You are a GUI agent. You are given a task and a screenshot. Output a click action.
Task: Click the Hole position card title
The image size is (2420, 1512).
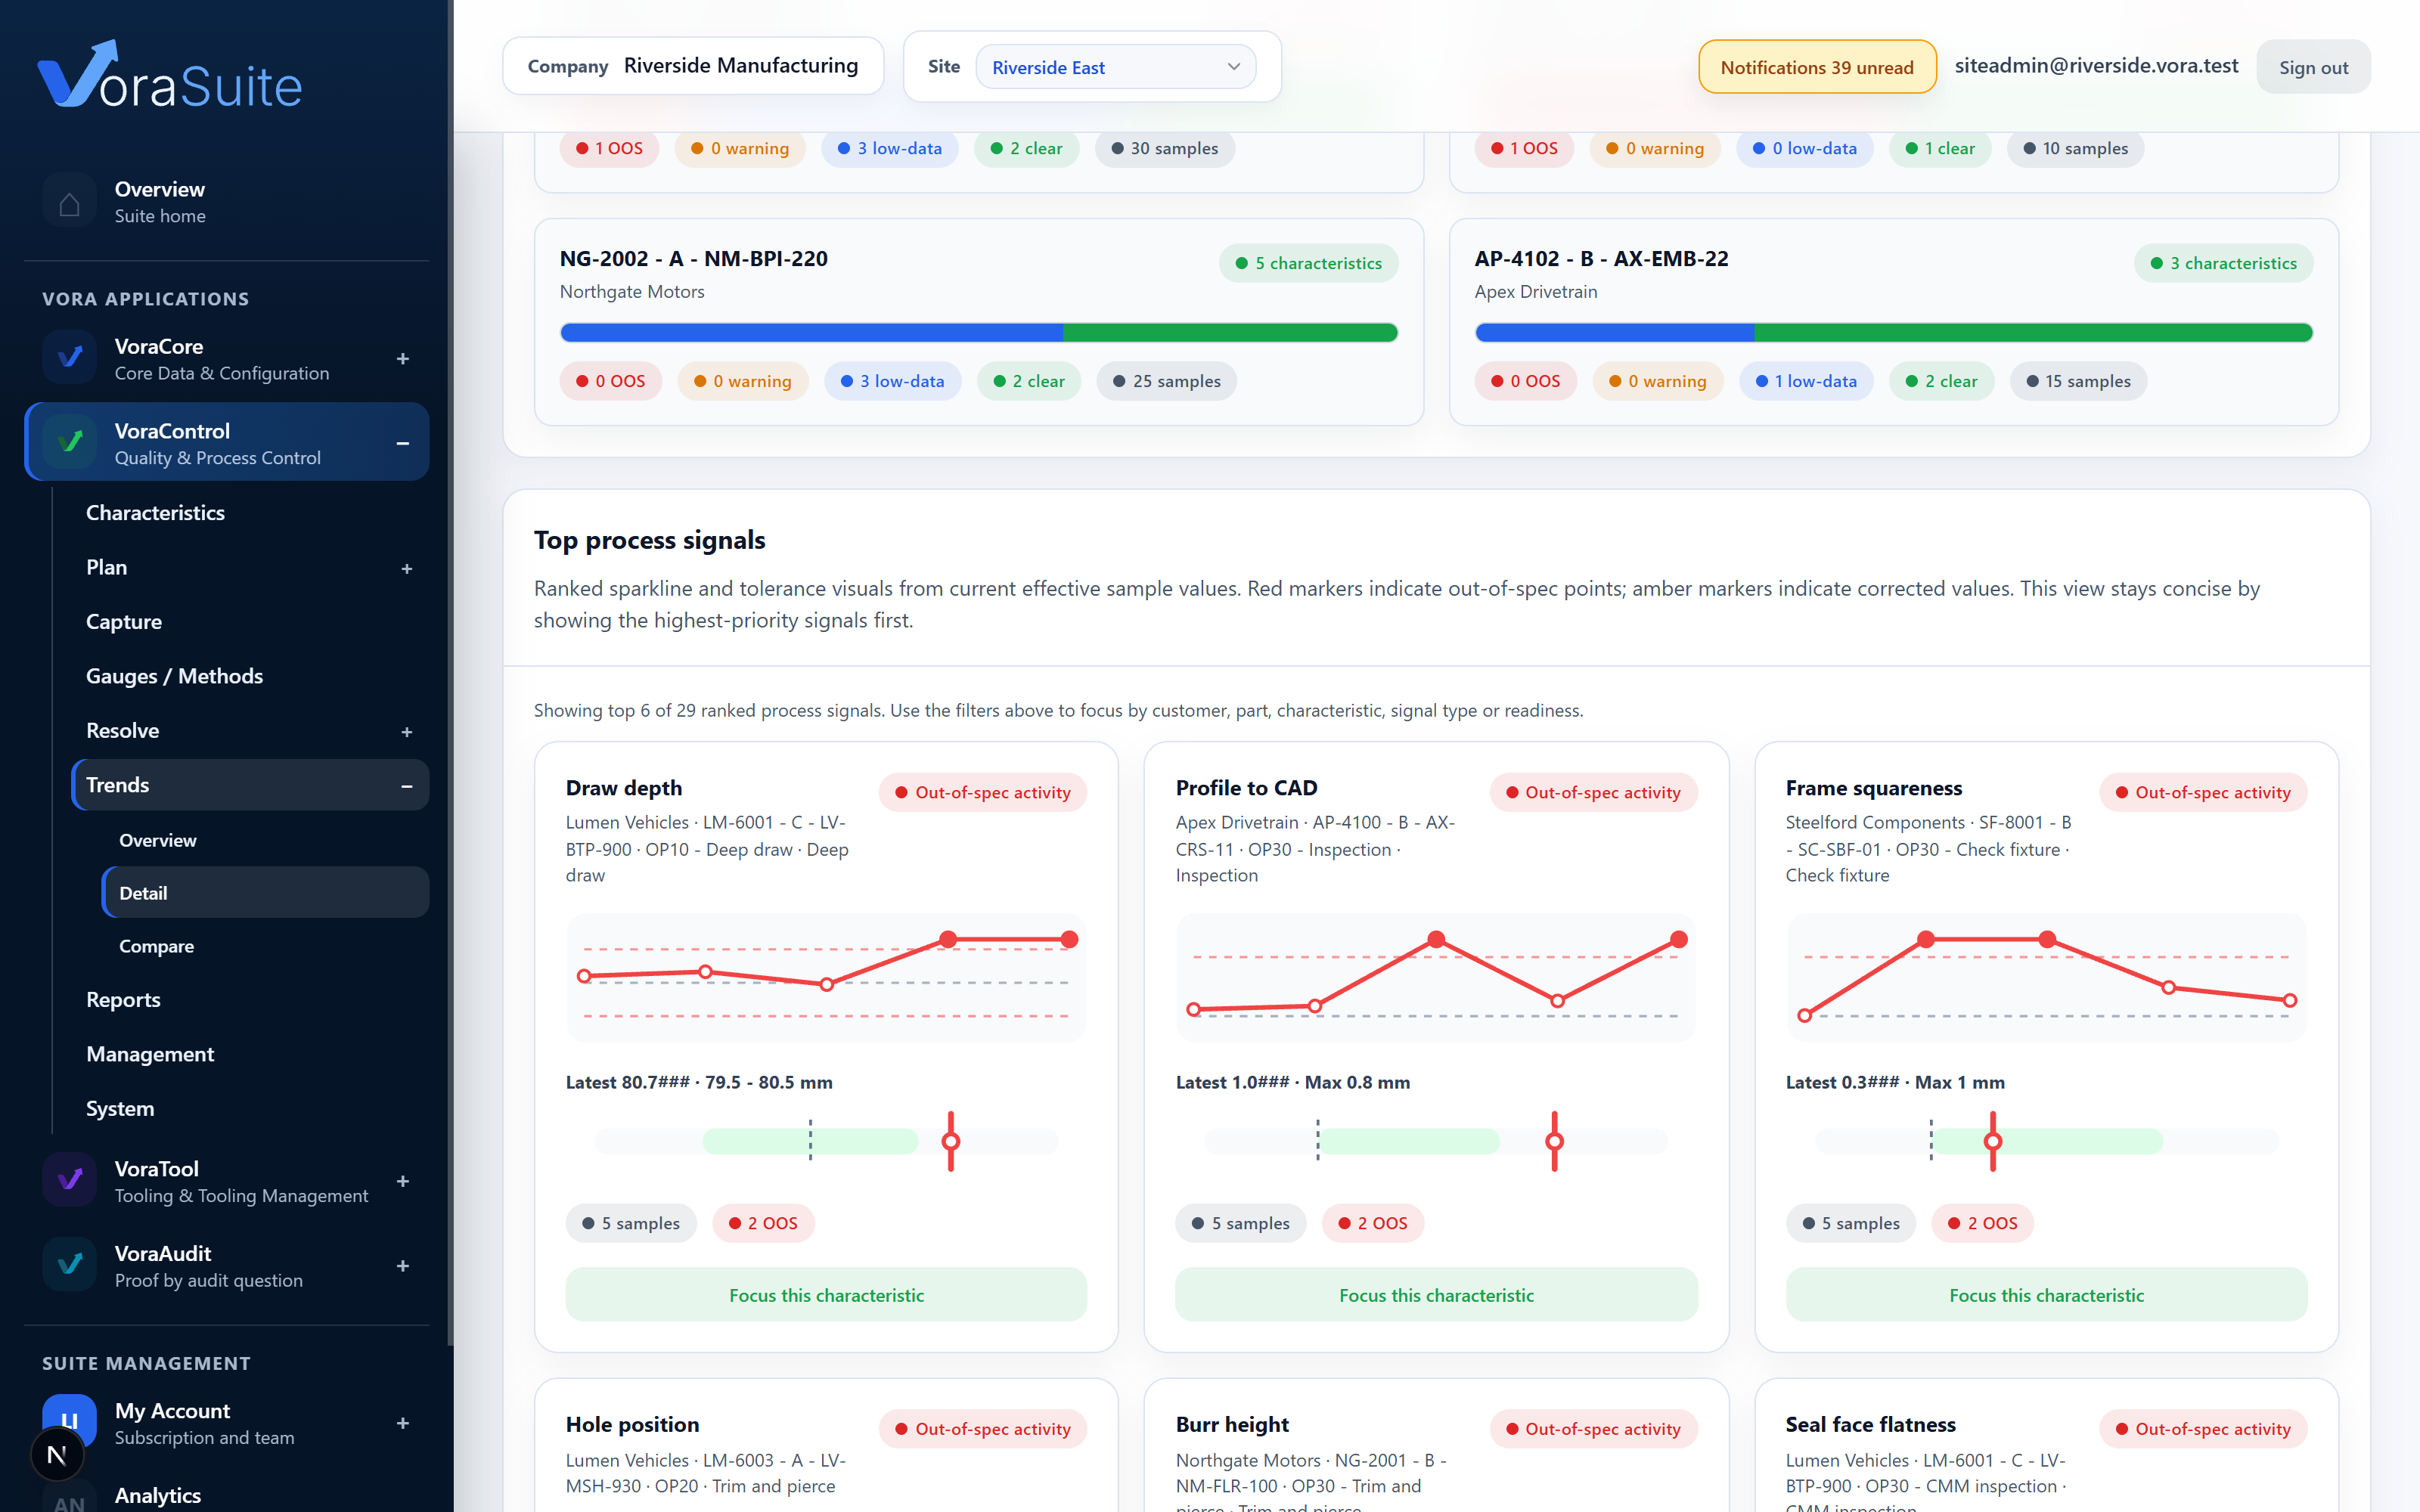point(632,1424)
